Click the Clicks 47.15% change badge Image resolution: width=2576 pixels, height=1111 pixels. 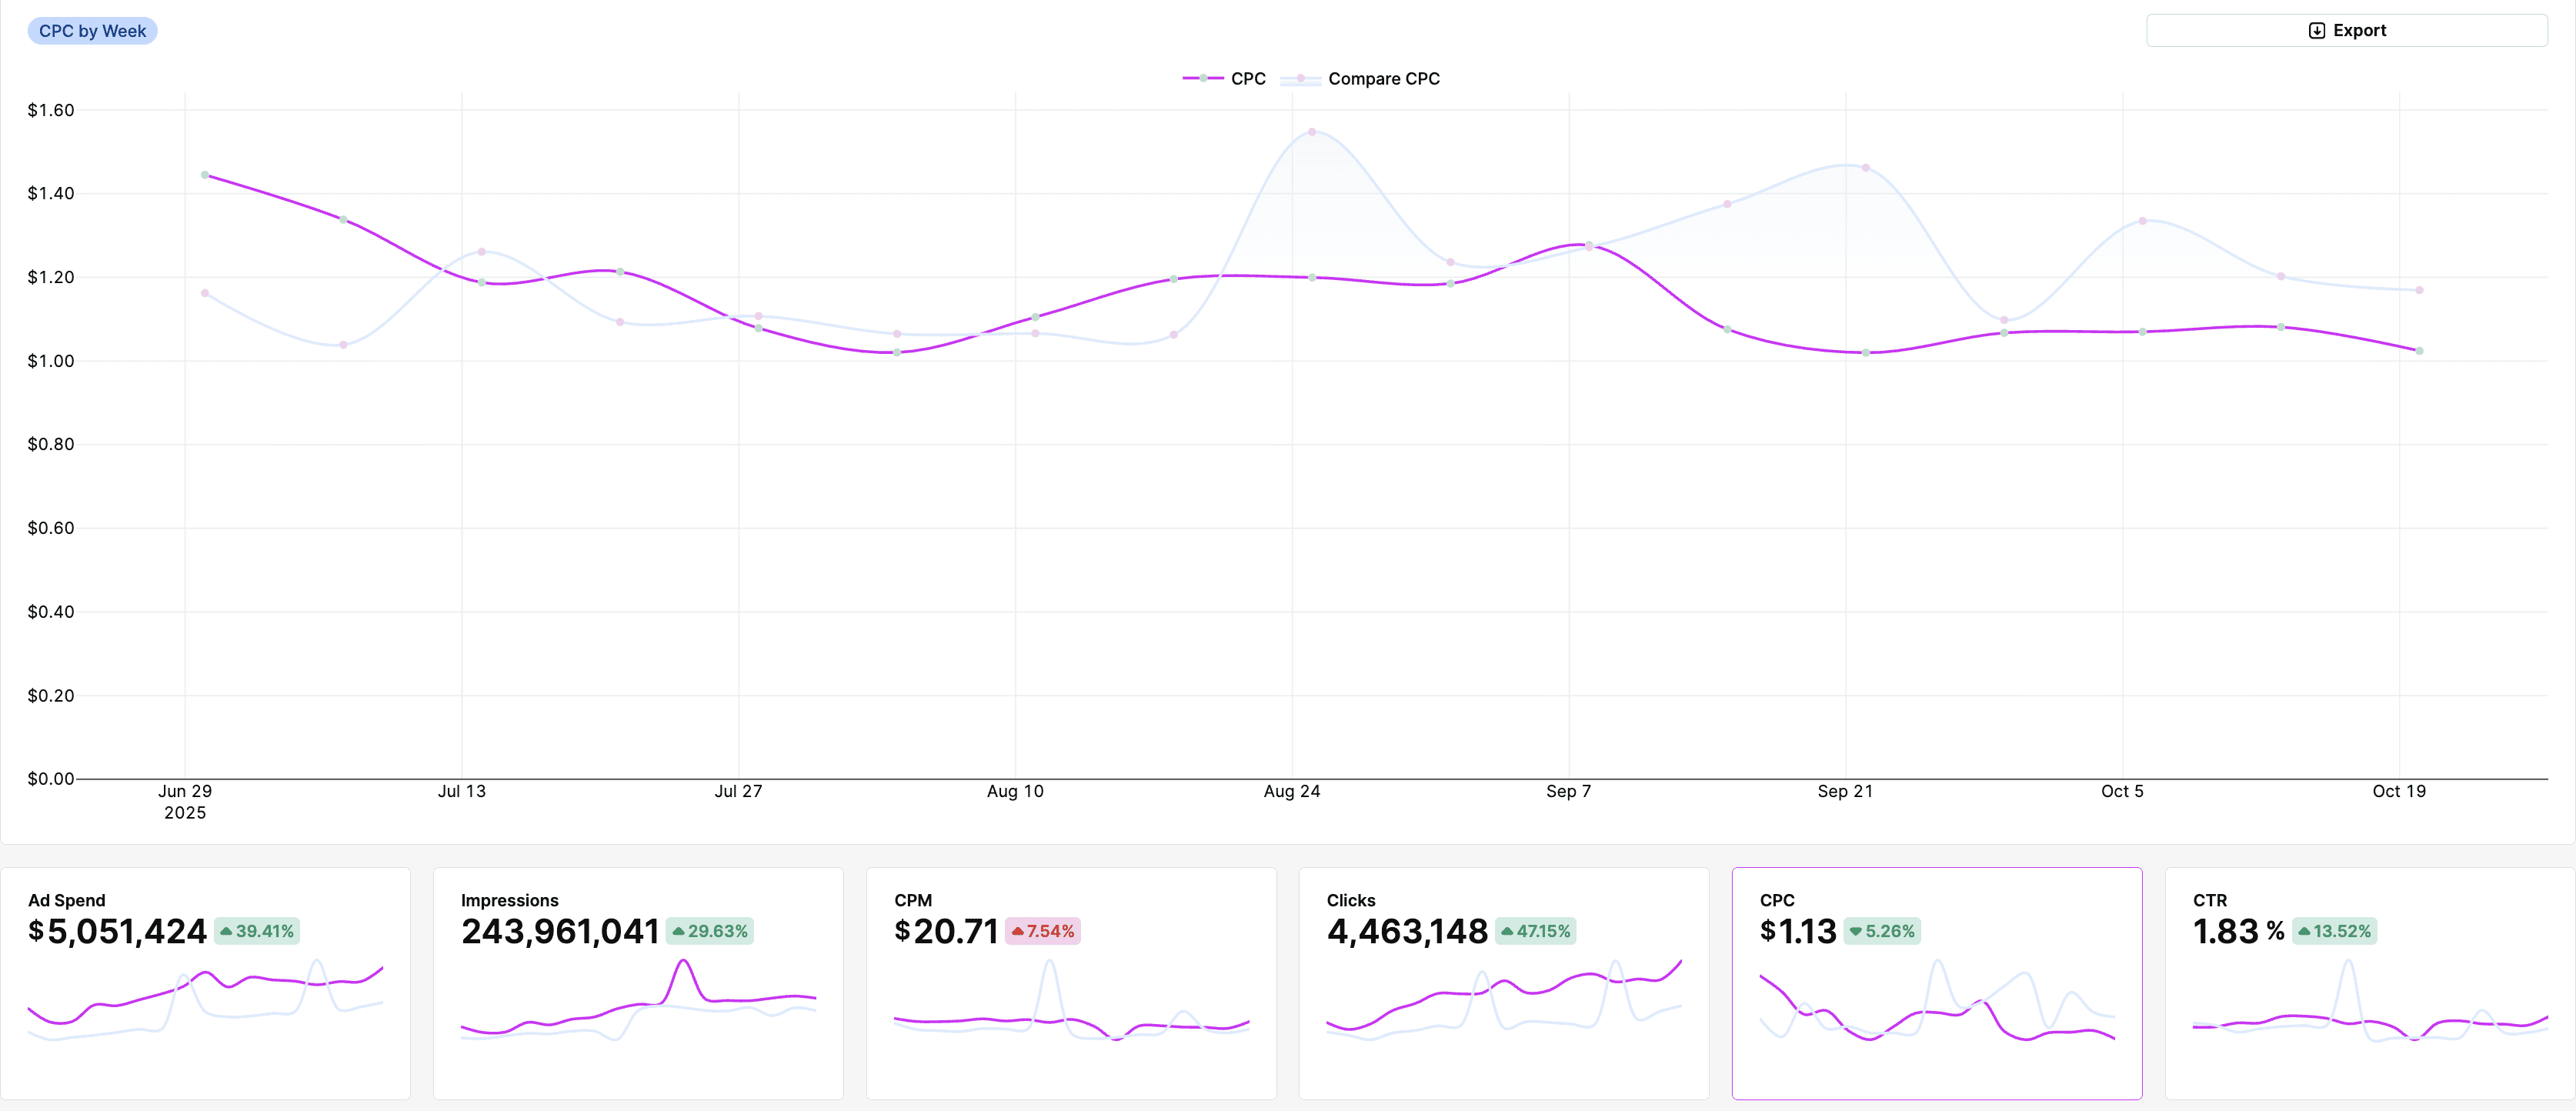(x=1535, y=931)
